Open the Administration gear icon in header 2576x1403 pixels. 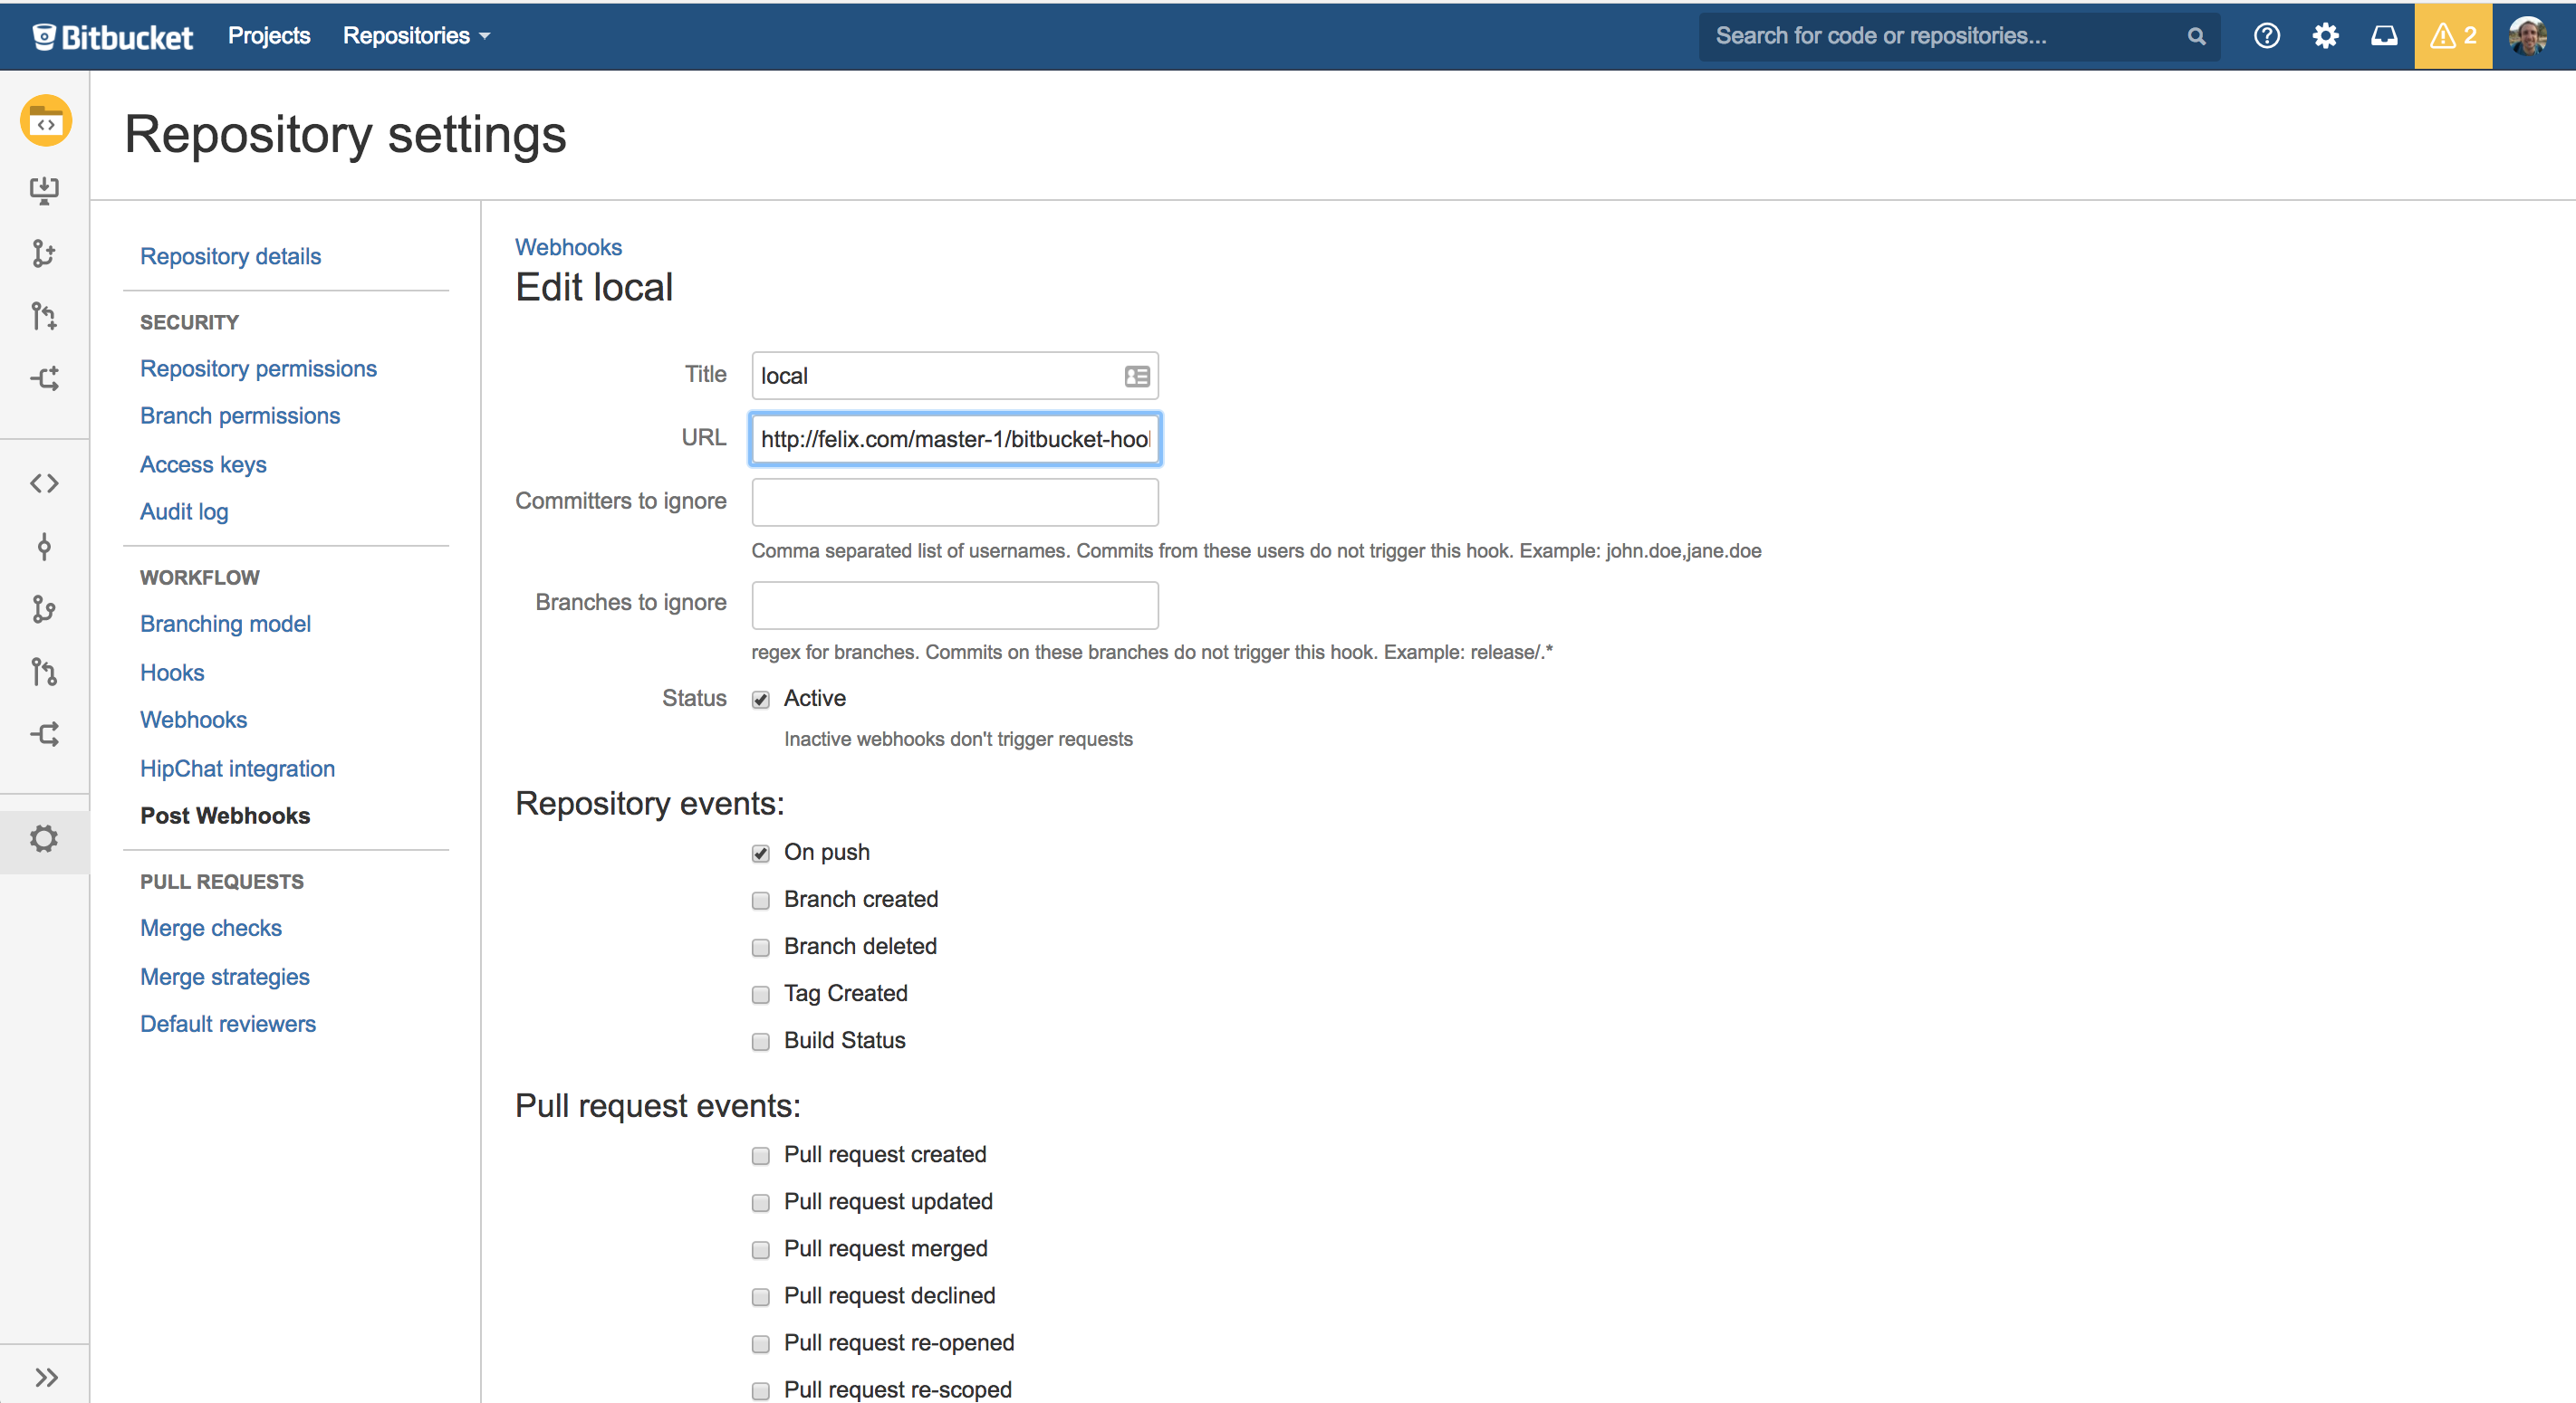[x=2325, y=36]
